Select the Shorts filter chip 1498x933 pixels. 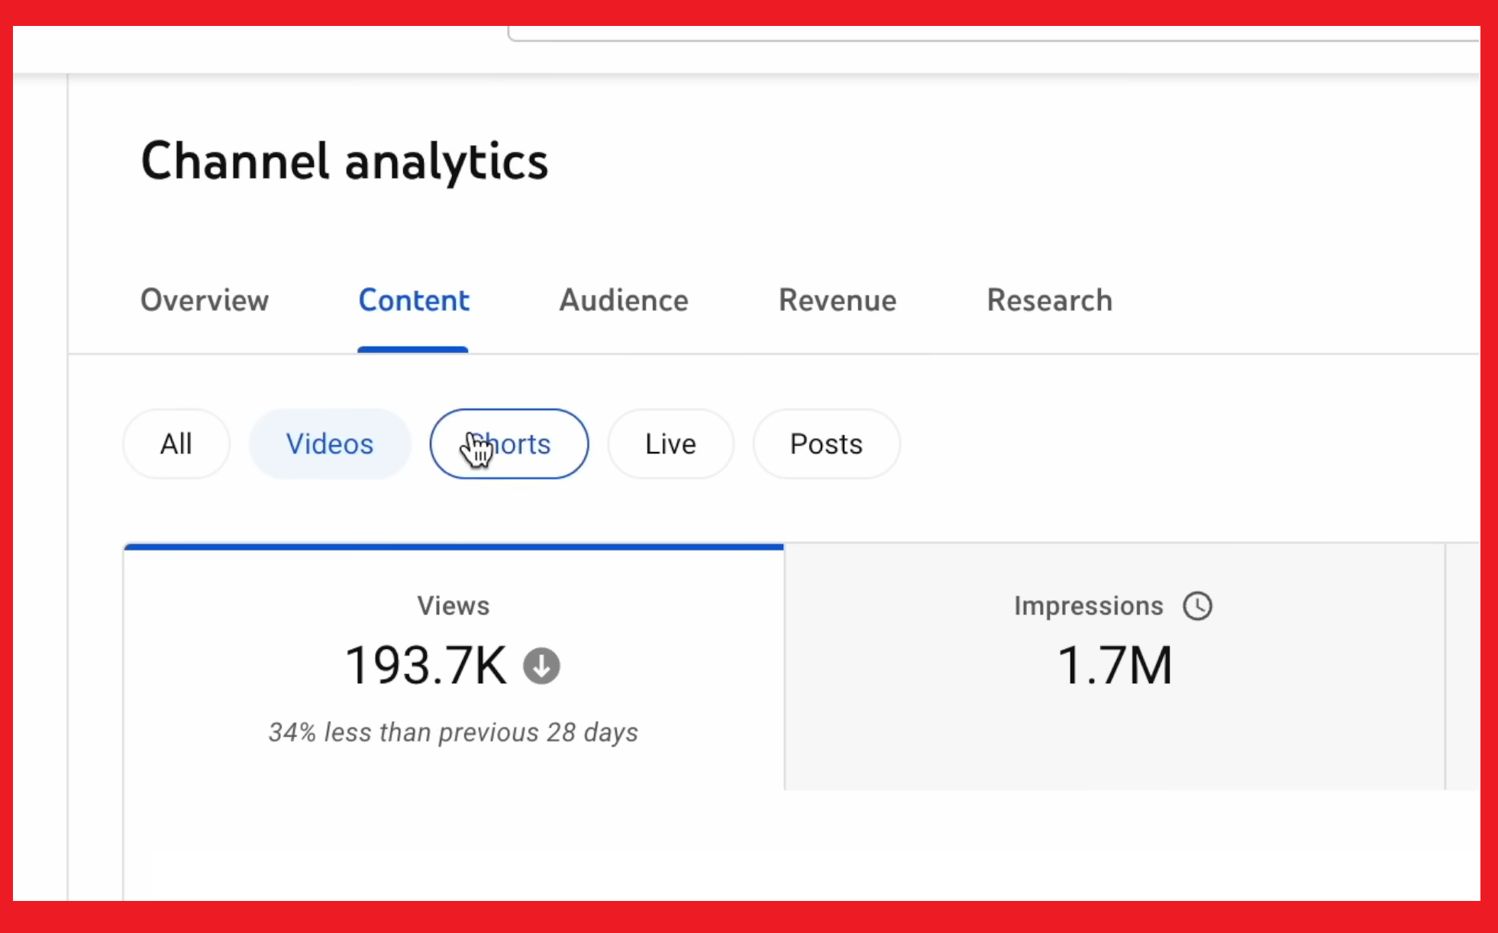(x=509, y=444)
